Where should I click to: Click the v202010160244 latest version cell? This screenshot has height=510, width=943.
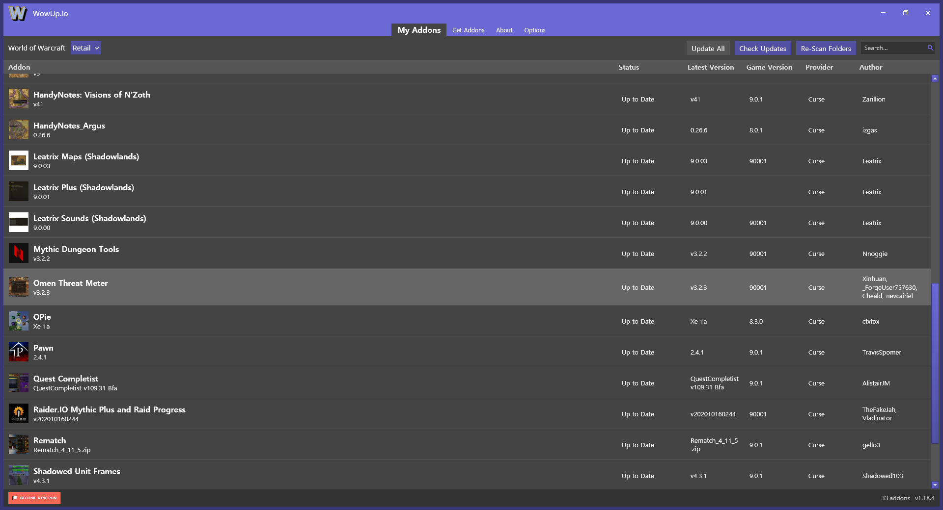pos(713,414)
